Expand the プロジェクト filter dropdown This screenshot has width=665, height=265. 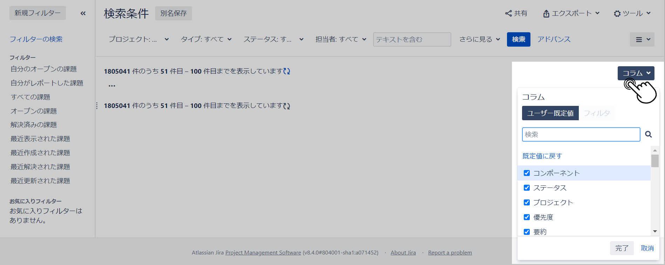point(138,39)
